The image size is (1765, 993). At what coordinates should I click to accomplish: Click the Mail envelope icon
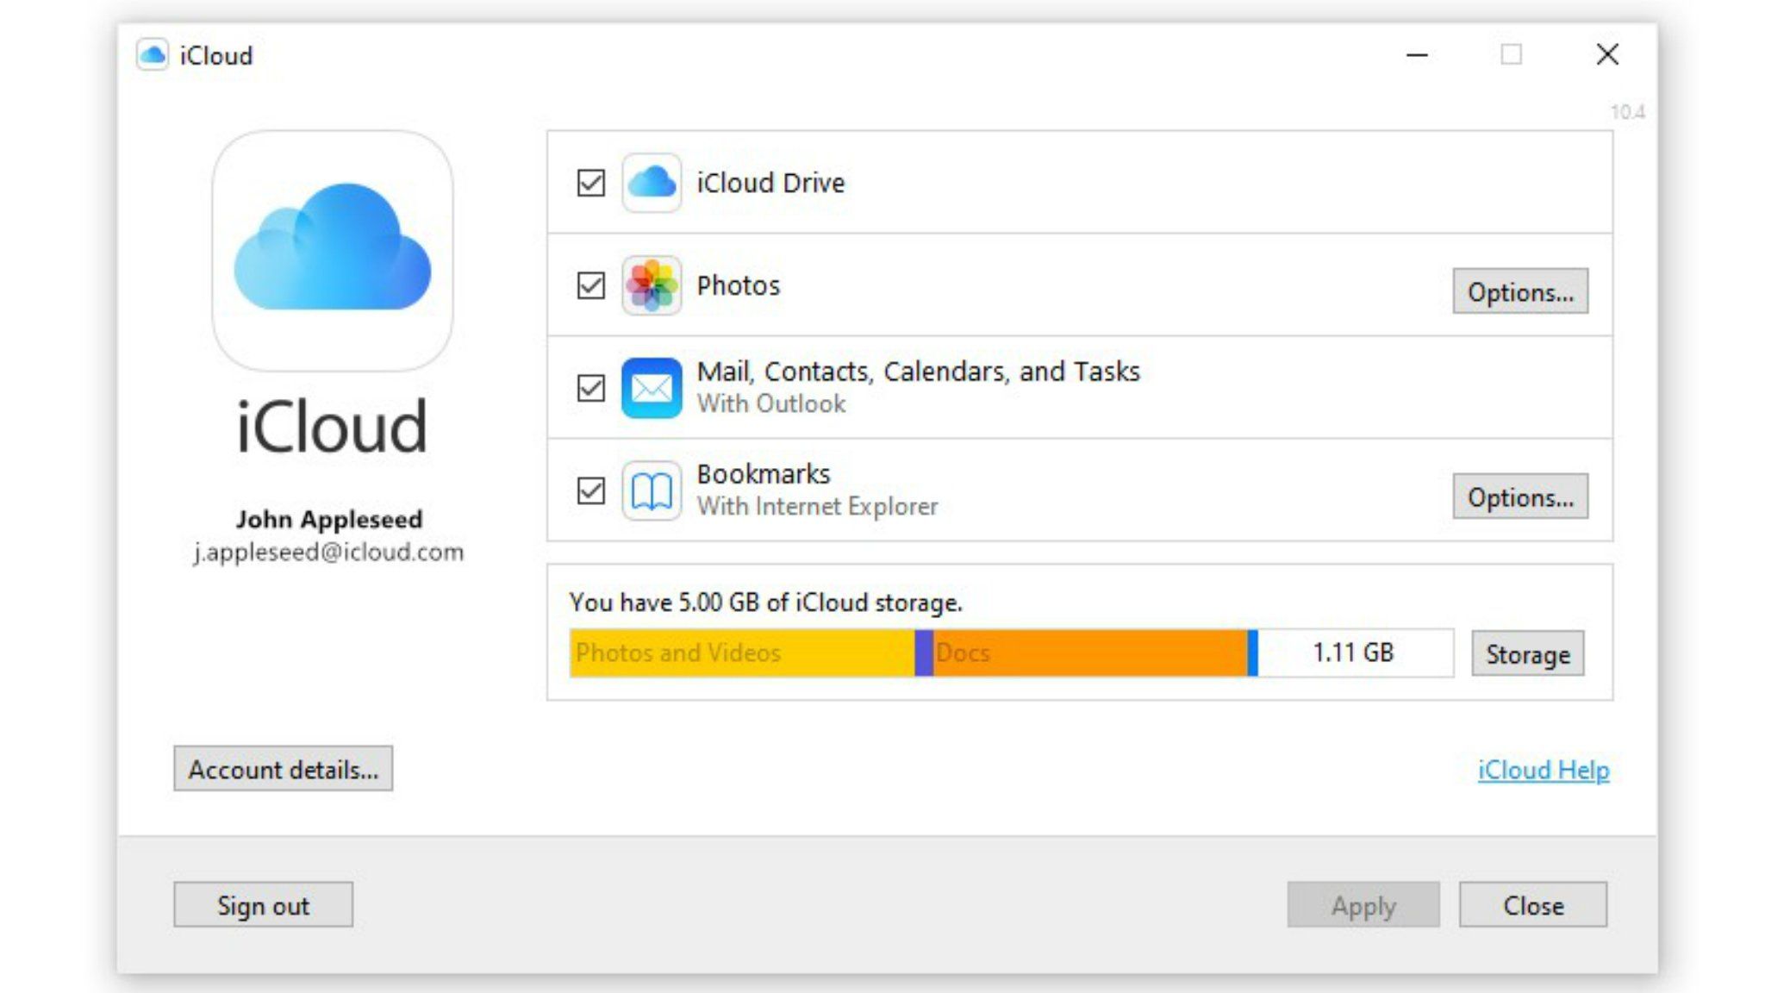pos(652,388)
